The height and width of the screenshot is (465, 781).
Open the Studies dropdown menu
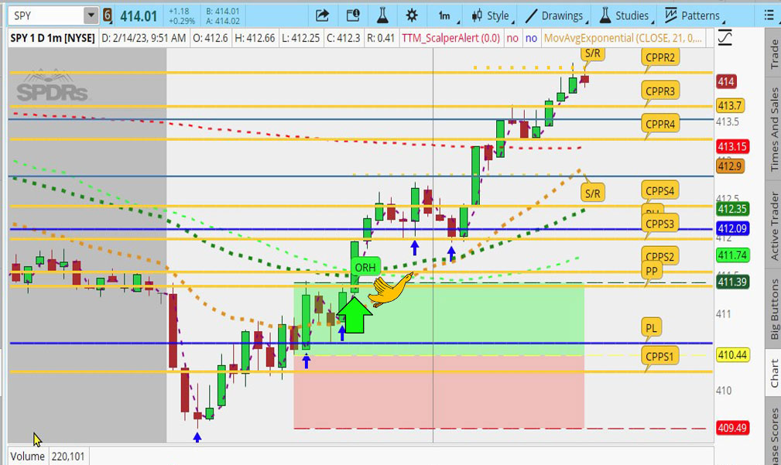pyautogui.click(x=625, y=16)
